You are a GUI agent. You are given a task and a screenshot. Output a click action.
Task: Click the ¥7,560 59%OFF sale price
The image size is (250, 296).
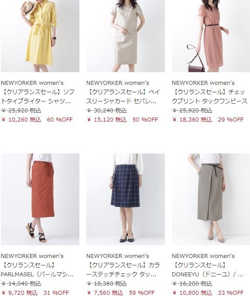120,293
